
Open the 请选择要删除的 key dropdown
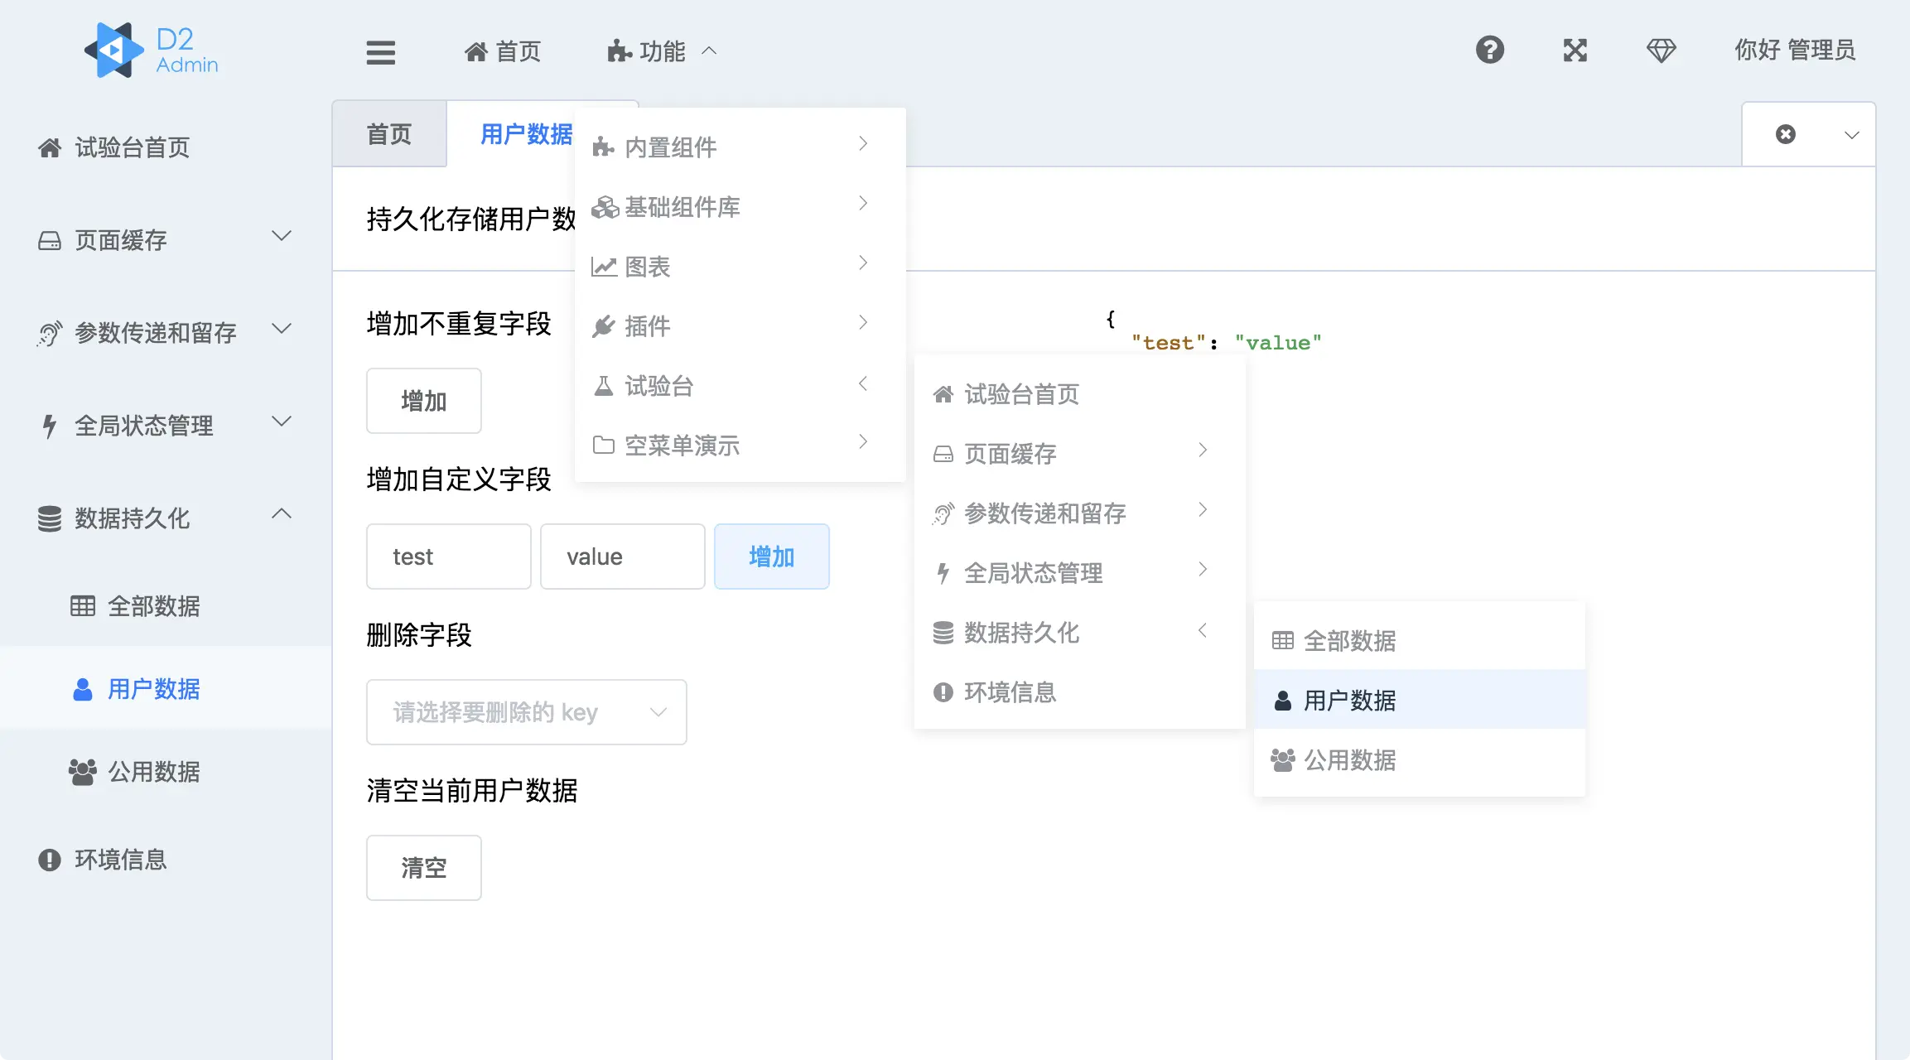click(x=526, y=712)
